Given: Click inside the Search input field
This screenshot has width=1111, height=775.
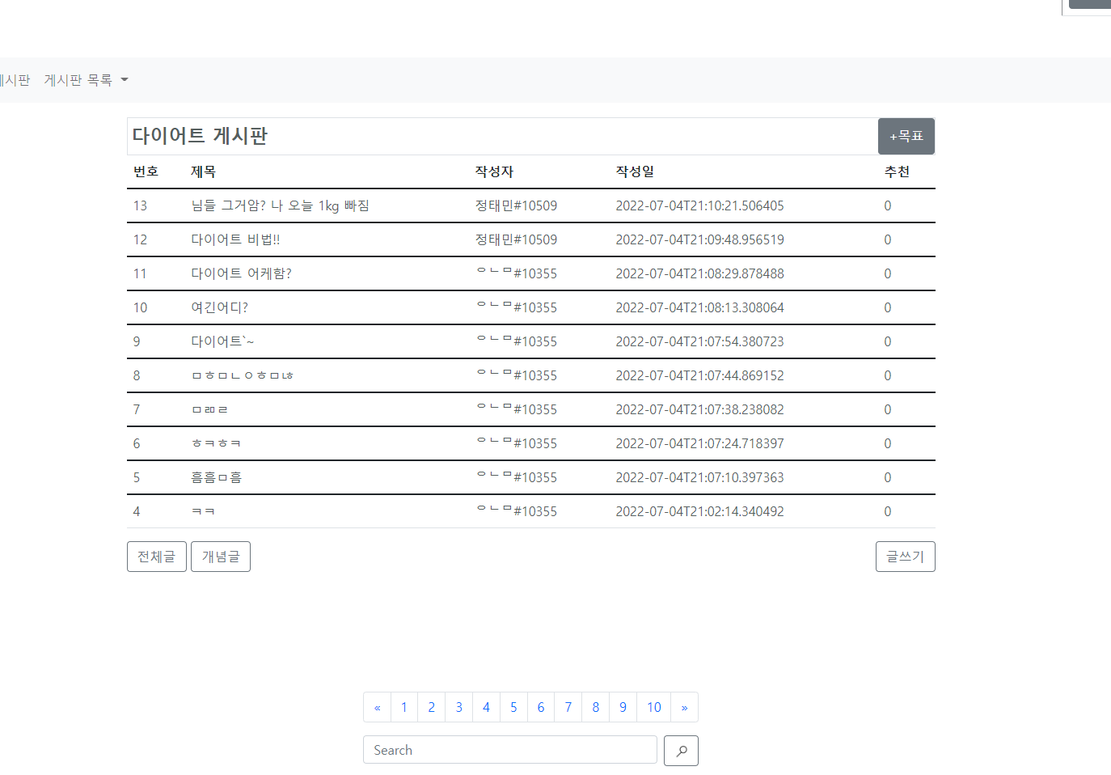Looking at the screenshot, I should click(509, 750).
